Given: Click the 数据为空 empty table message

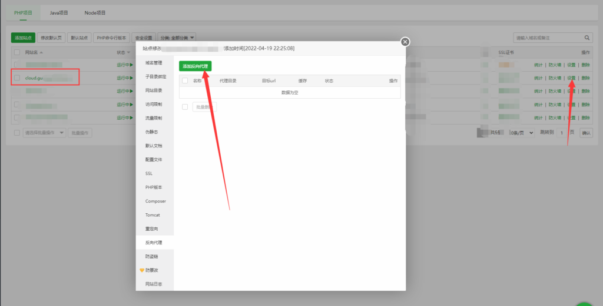Looking at the screenshot, I should [x=290, y=93].
